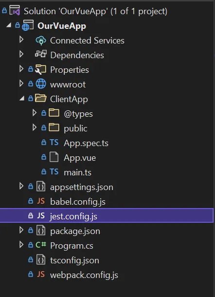215x297 pixels.
Task: Select the wwwroot label
Action: [68, 85]
